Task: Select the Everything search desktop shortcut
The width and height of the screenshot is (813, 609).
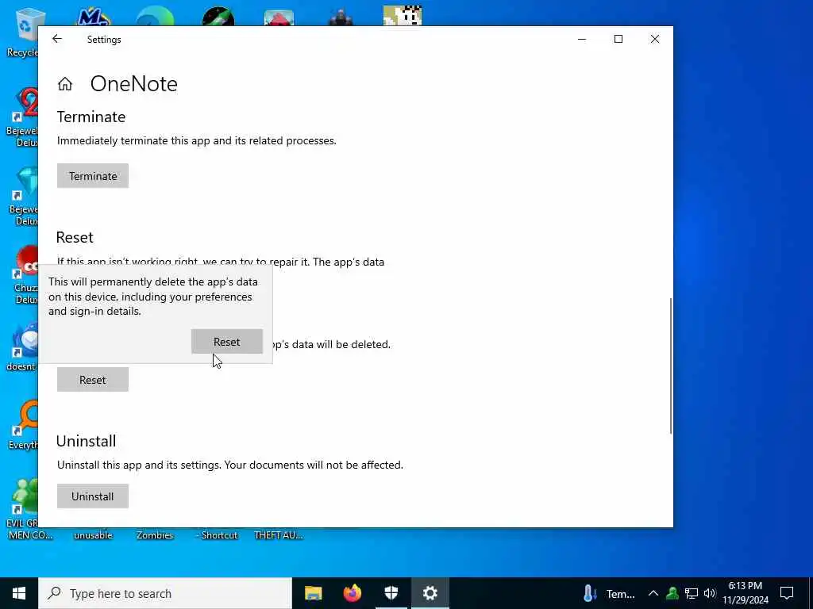Action: point(23,425)
